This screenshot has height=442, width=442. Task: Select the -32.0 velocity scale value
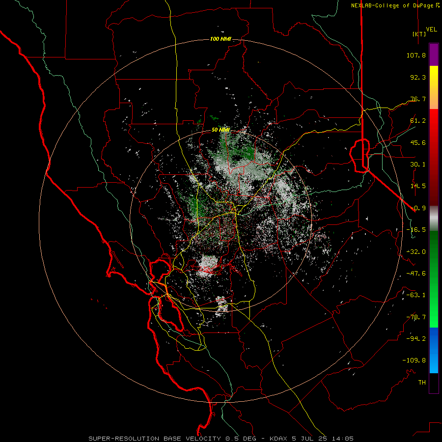(416, 252)
